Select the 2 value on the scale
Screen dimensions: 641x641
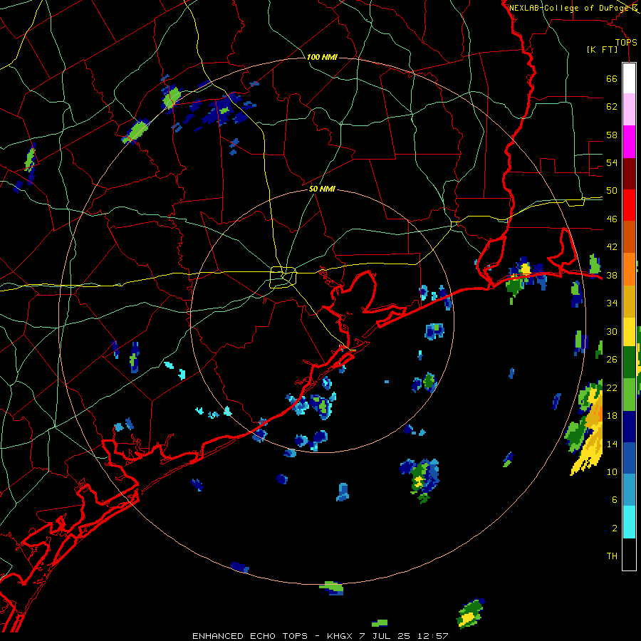615,528
